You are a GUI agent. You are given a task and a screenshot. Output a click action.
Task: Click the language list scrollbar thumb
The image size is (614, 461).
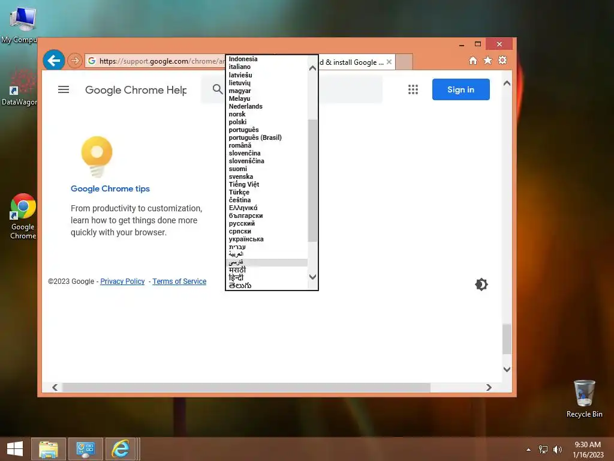point(312,180)
